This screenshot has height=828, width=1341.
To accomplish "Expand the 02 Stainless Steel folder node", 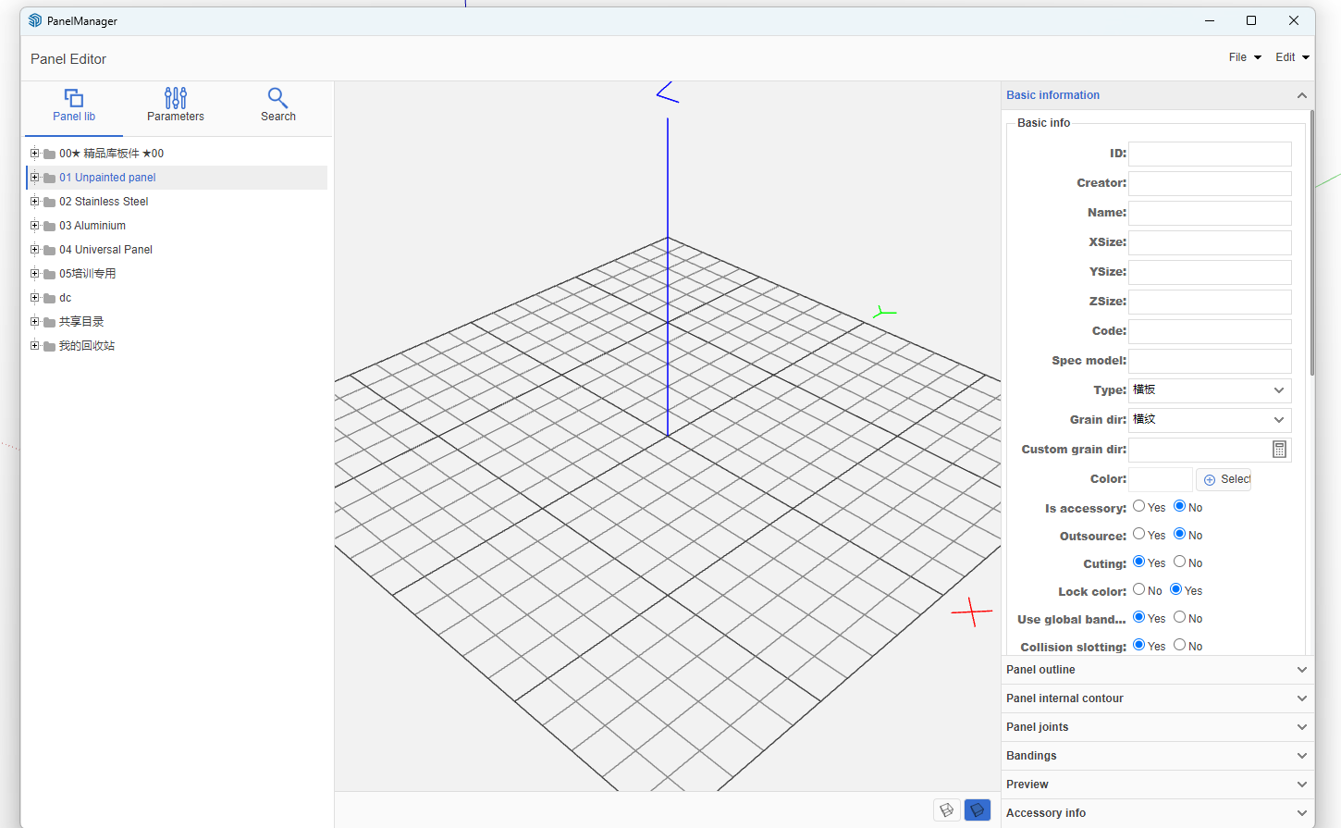I will (35, 202).
